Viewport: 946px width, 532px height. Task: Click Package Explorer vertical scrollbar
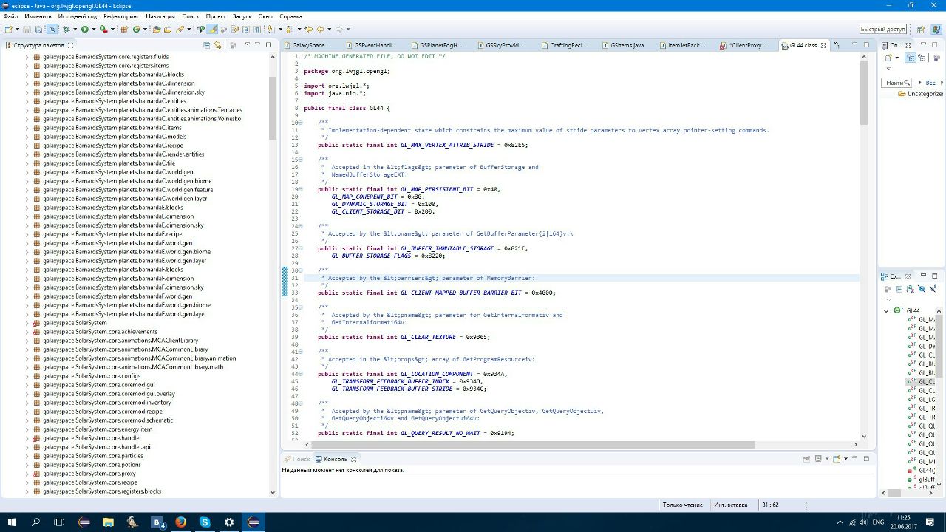(273, 107)
